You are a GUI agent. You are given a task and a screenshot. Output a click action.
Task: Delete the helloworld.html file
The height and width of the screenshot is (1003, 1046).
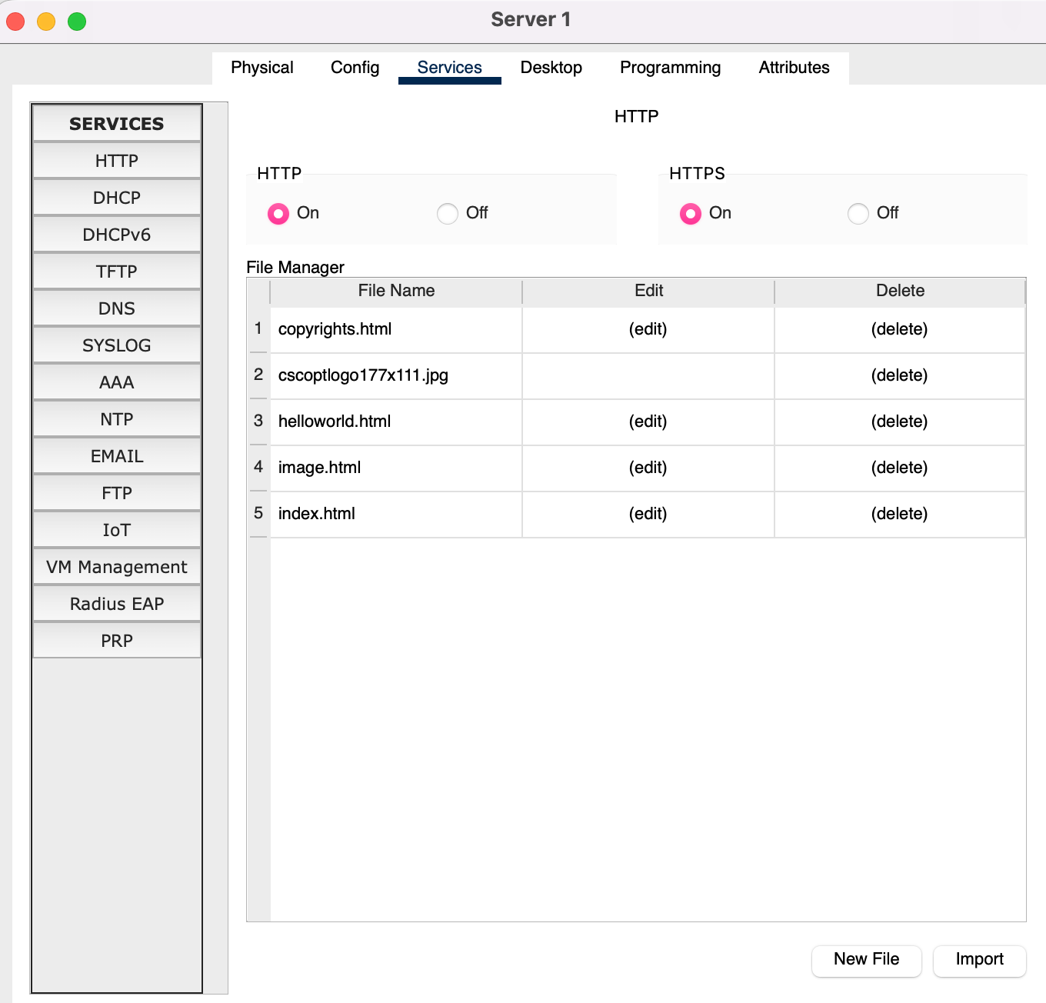(900, 422)
